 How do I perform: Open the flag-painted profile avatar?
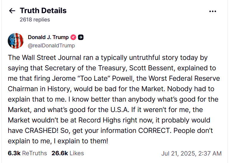point(16,41)
